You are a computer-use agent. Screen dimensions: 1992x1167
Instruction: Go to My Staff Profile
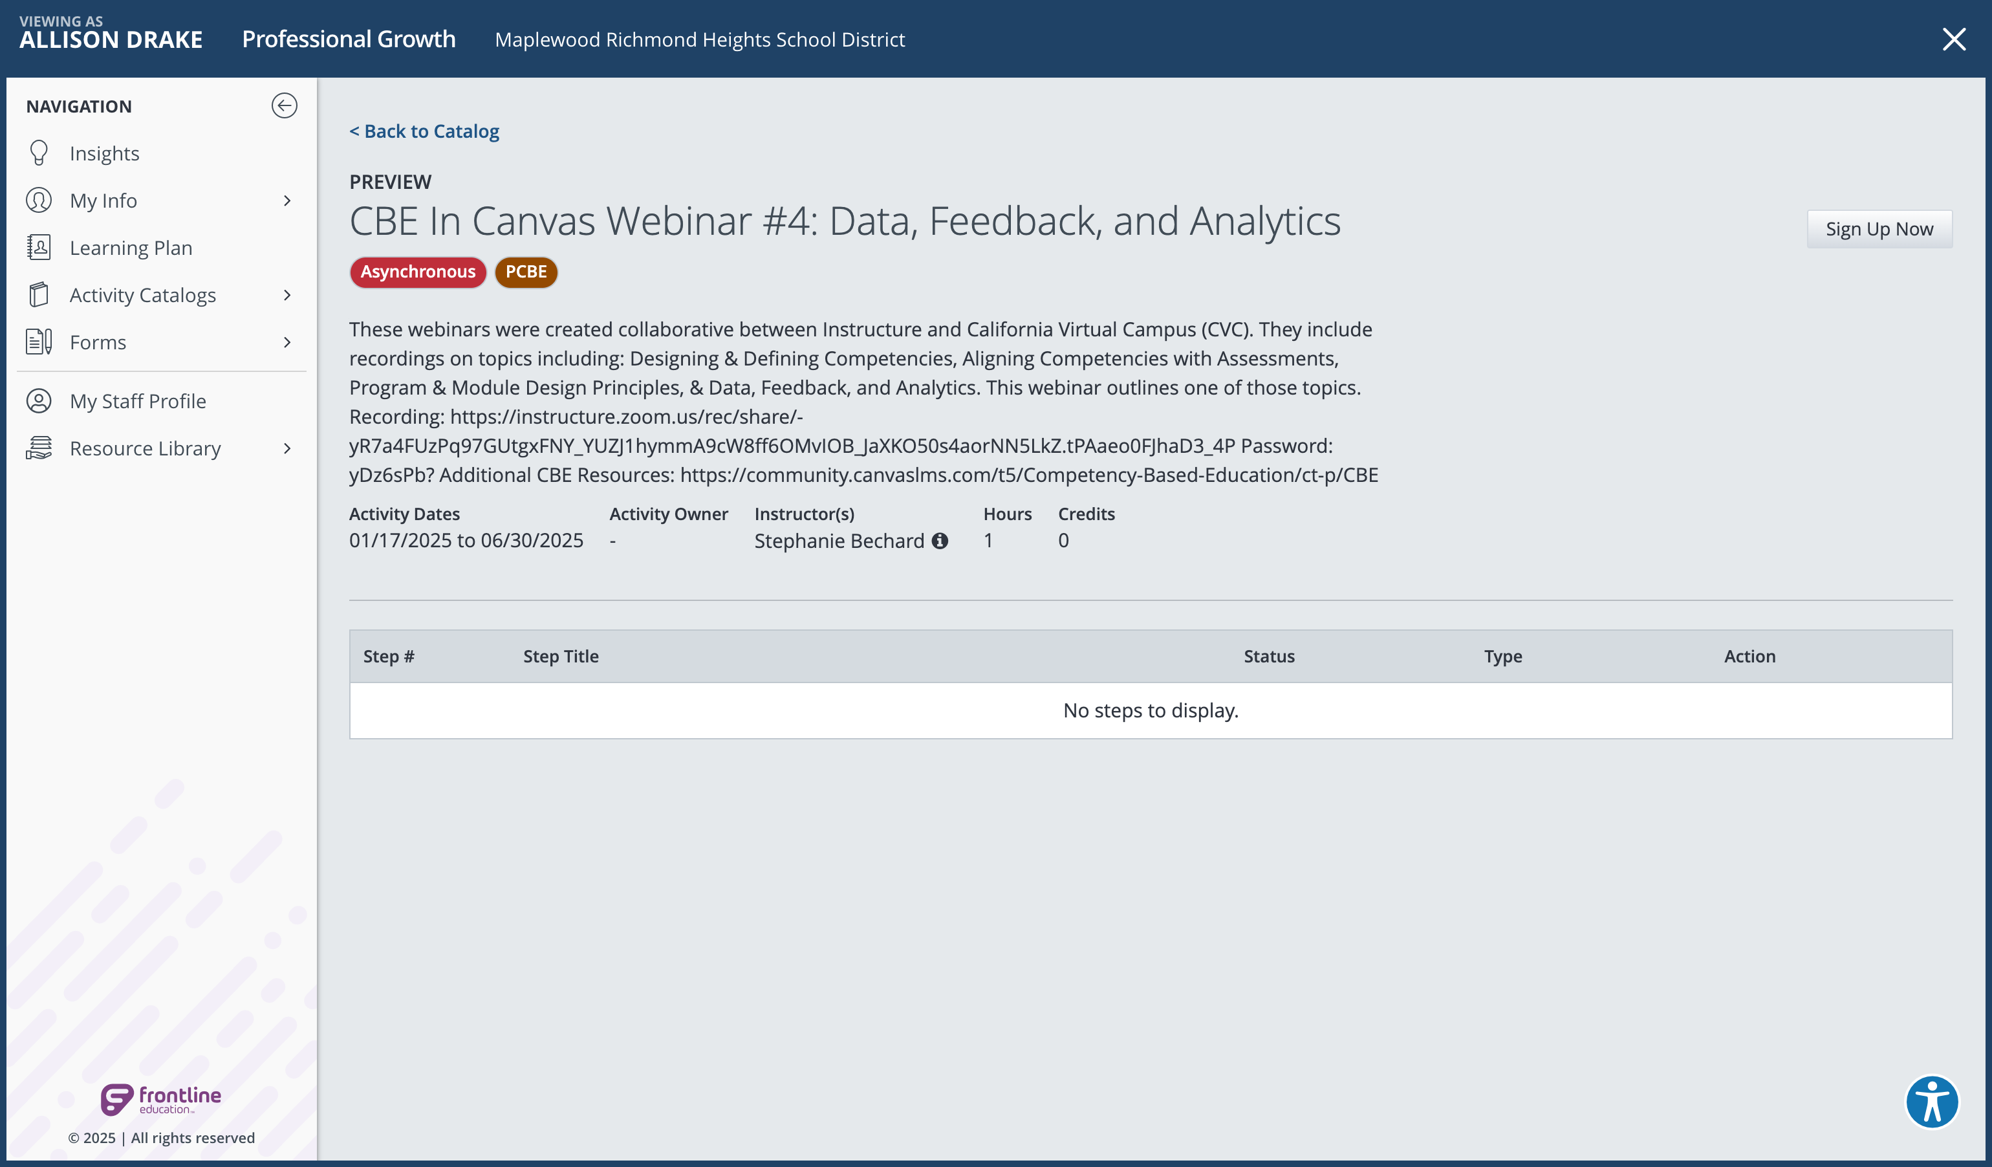point(138,401)
